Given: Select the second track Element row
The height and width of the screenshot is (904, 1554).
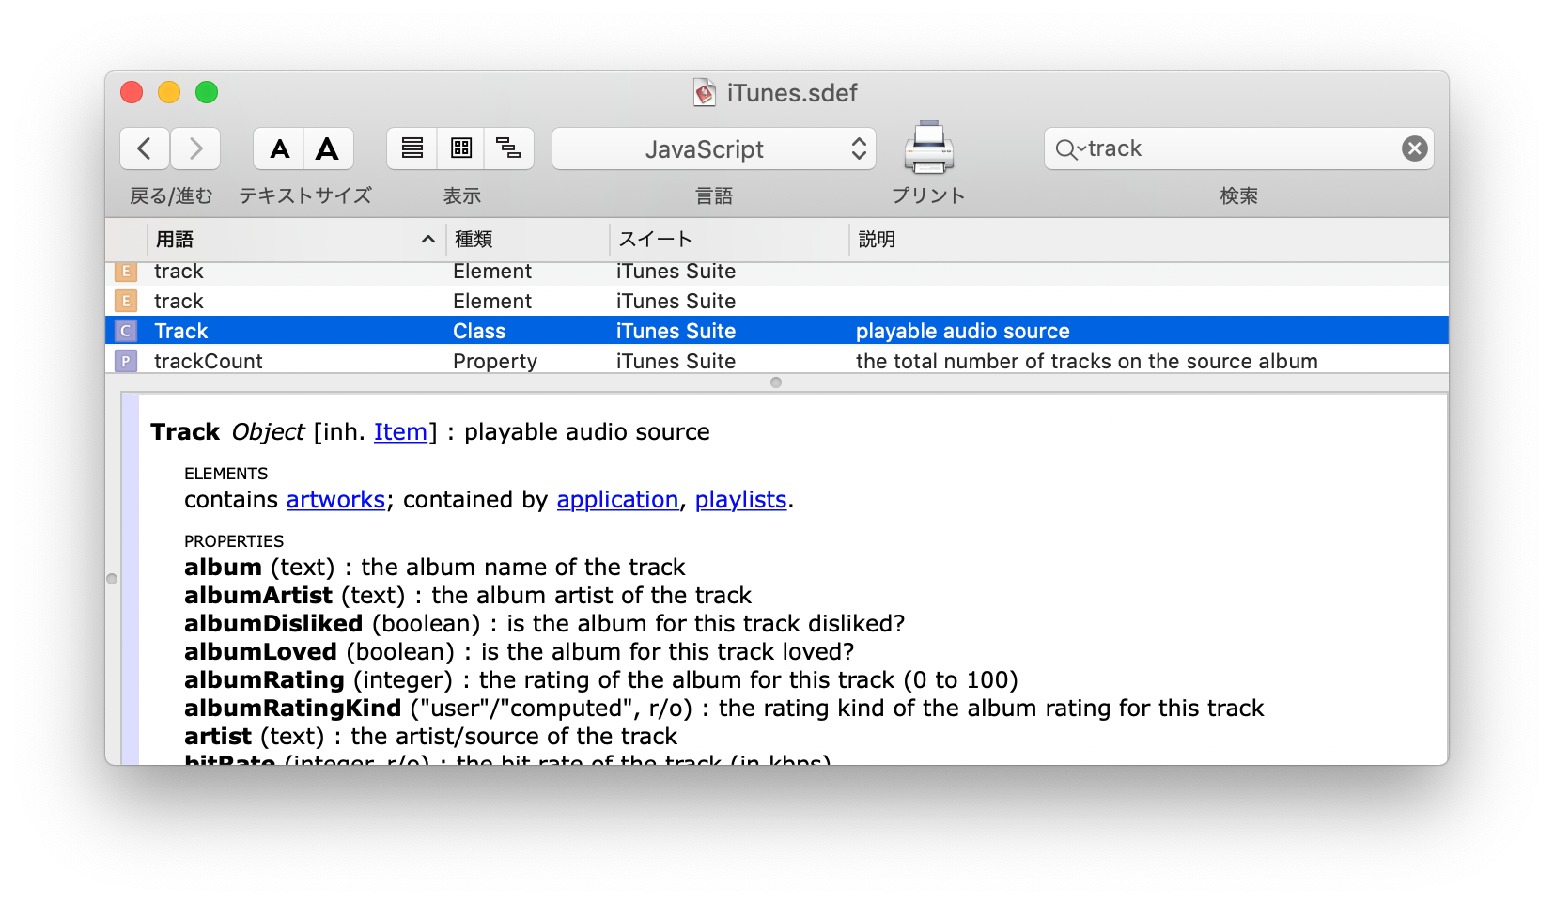Looking at the screenshot, I should coord(777,301).
